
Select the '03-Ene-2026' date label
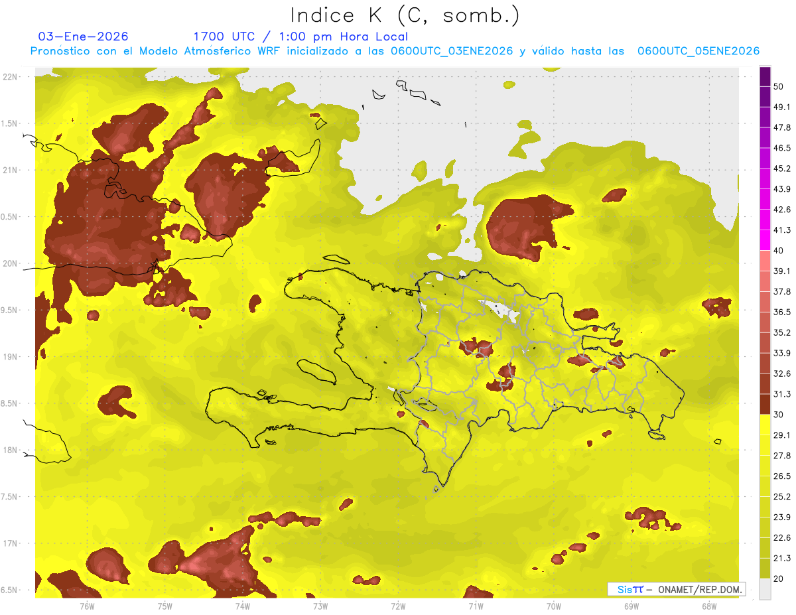click(x=84, y=36)
